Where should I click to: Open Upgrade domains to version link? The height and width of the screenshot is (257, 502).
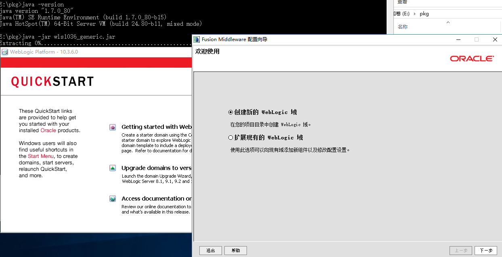point(157,168)
